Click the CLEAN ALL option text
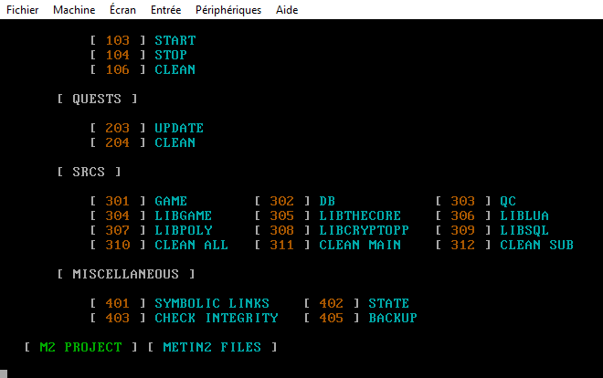 [x=191, y=245]
